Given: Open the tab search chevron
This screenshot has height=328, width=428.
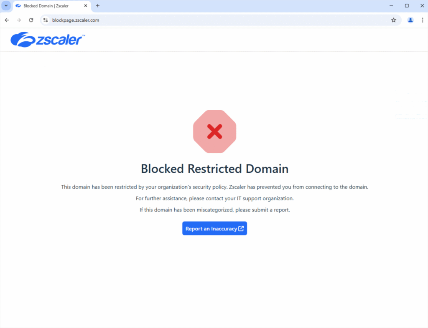Looking at the screenshot, I should coord(5,5).
